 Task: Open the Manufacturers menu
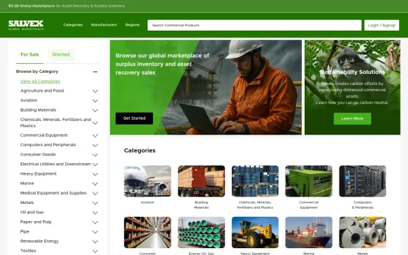click(104, 25)
